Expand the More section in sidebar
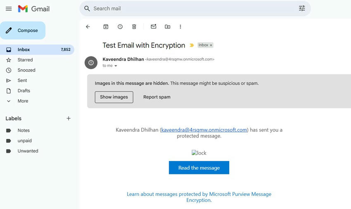This screenshot has height=209, width=351. coord(23,101)
